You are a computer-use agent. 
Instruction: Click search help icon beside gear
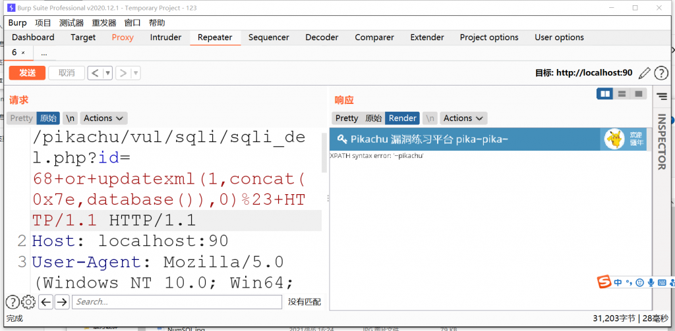pyautogui.click(x=13, y=302)
